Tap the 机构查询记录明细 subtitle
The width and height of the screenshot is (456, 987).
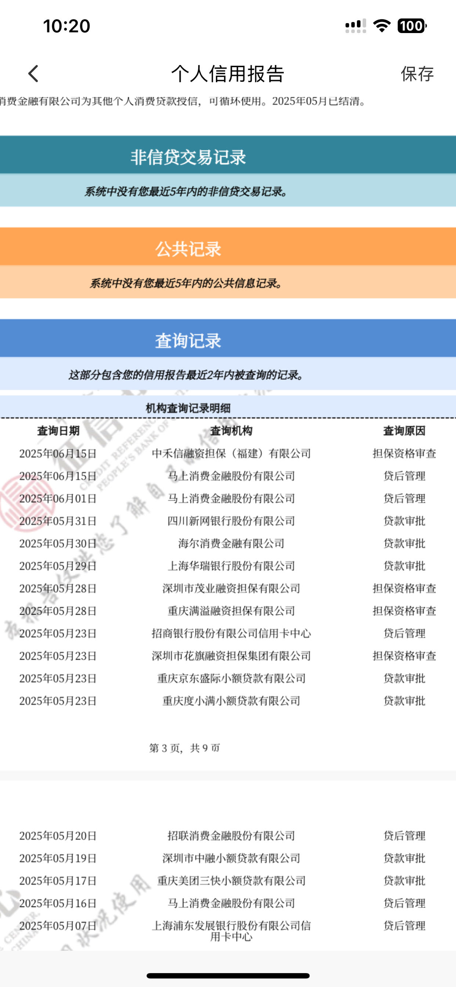(188, 408)
